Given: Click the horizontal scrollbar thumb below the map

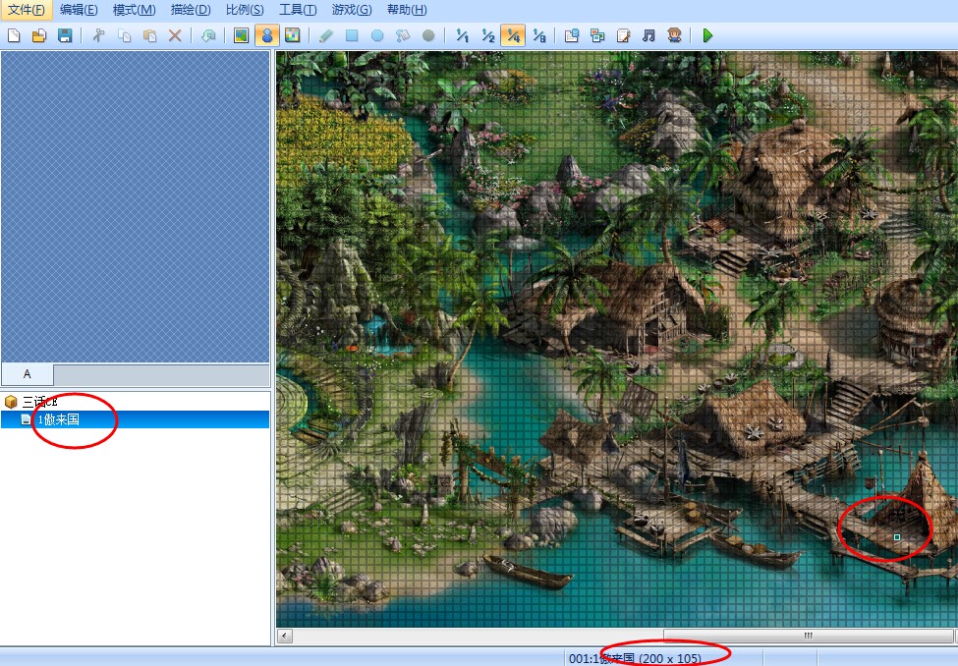Looking at the screenshot, I should click(809, 637).
